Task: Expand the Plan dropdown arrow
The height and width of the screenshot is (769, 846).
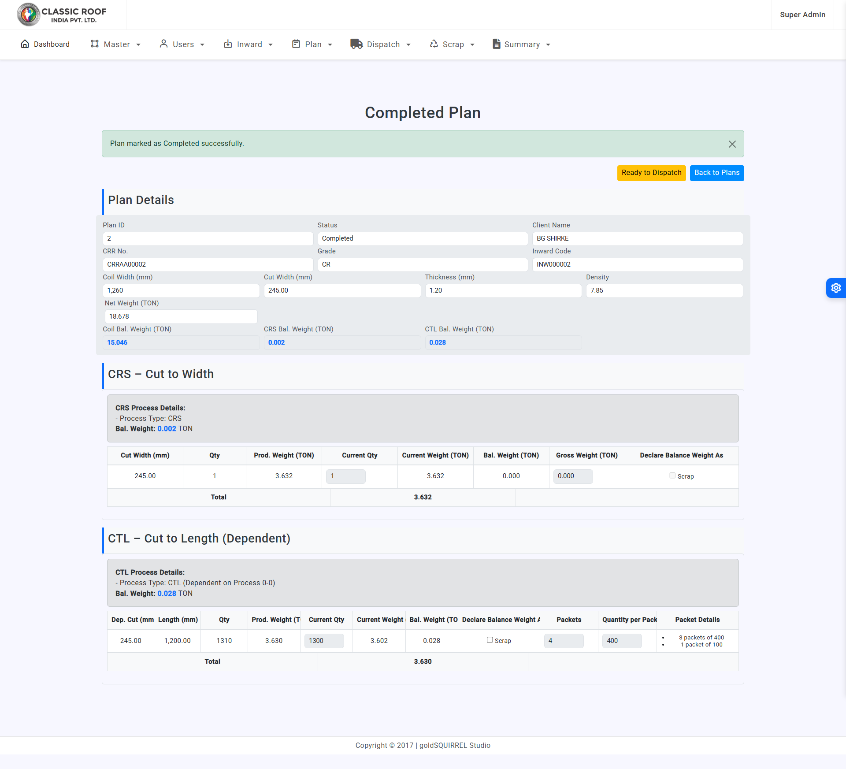Action: click(330, 45)
